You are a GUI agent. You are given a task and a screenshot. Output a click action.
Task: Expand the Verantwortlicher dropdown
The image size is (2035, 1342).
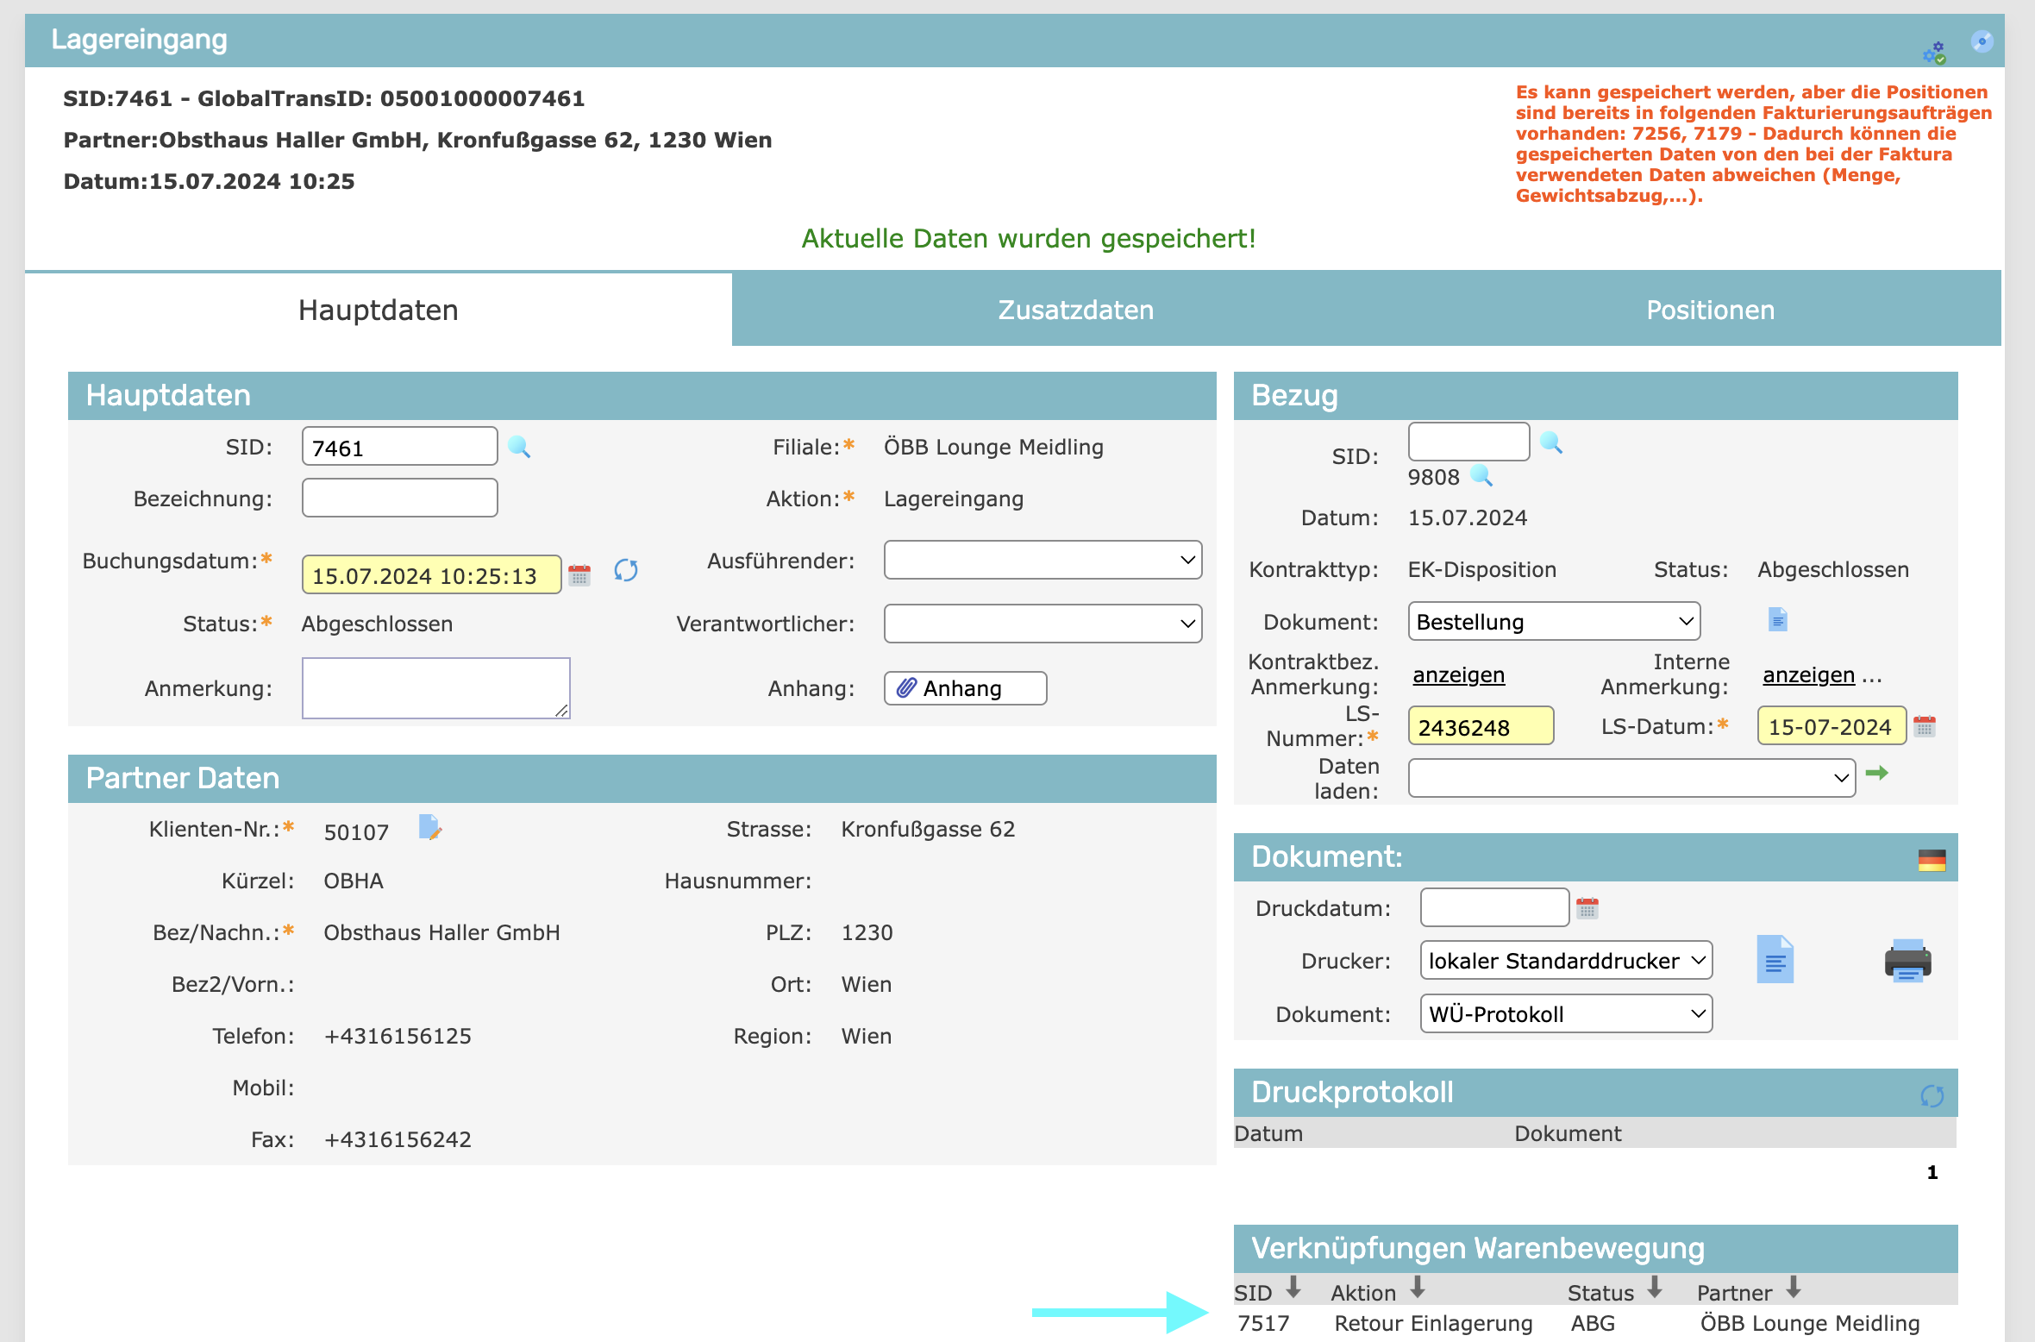click(x=1043, y=624)
